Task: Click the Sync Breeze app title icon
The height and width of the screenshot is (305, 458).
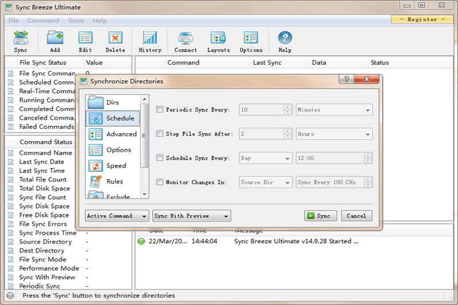Action: [x=9, y=7]
